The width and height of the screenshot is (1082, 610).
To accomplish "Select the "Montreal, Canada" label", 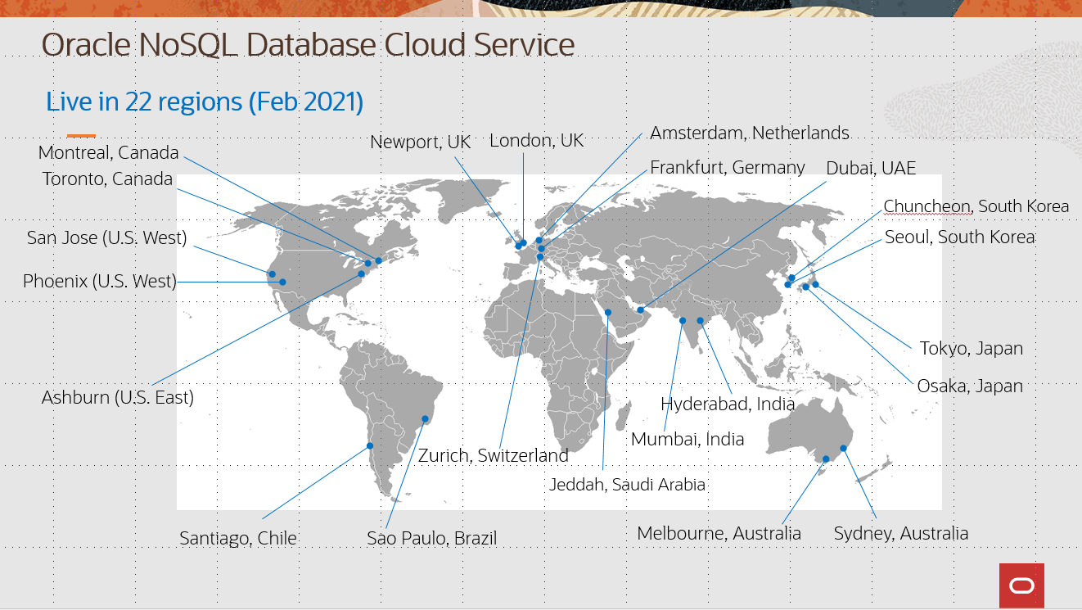I will (x=108, y=152).
